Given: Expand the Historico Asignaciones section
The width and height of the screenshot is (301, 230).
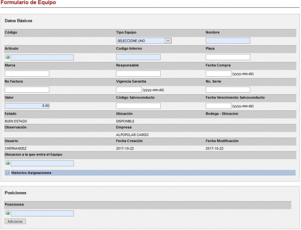Looking at the screenshot, I should 8,173.
